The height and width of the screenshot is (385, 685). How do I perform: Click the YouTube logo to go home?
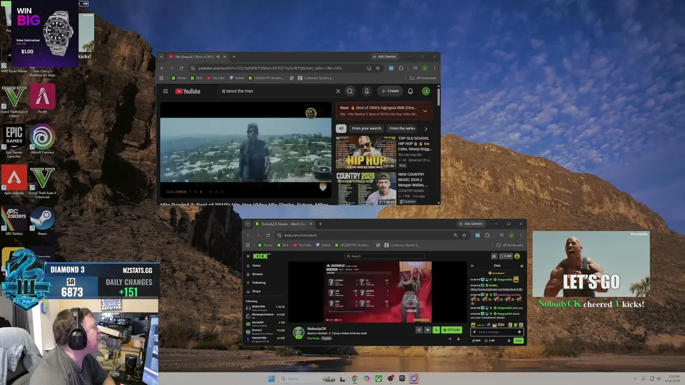pos(188,91)
